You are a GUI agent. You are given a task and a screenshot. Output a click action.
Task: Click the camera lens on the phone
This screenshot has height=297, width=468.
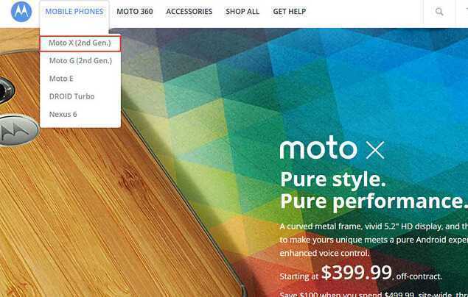click(x=6, y=90)
